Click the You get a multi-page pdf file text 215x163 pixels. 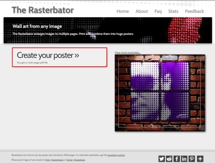point(32,63)
